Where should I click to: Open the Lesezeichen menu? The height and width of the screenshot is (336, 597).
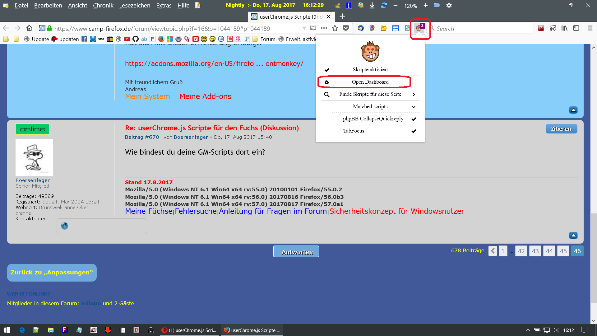coord(135,5)
